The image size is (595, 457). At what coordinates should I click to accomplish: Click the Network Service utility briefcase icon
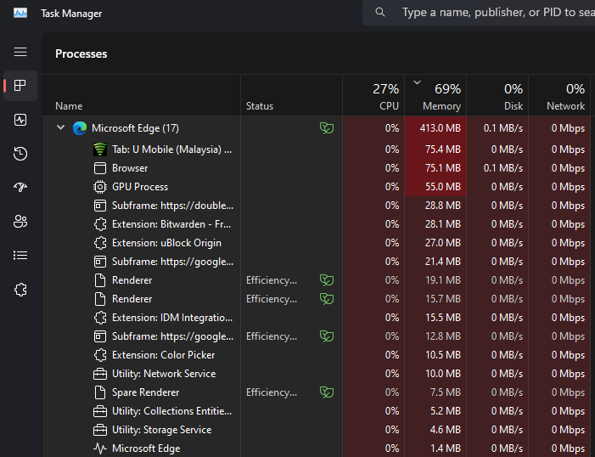(100, 374)
